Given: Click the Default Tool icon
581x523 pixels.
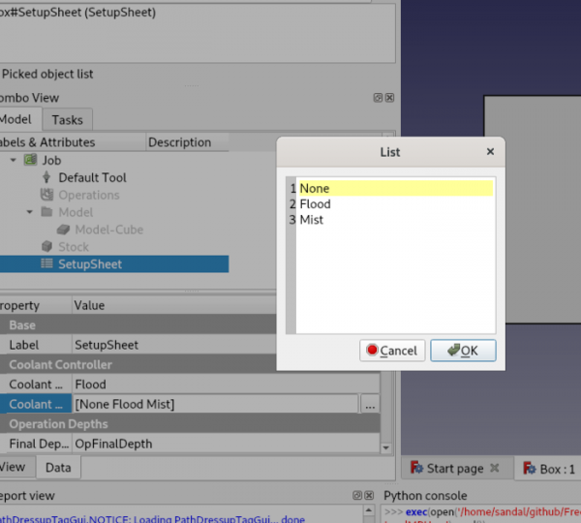Looking at the screenshot, I should [46, 177].
